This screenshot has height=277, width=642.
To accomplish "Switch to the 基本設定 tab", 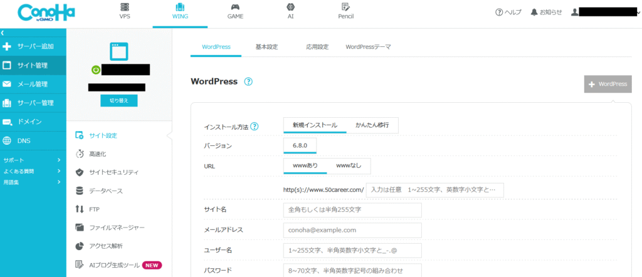I will (266, 47).
